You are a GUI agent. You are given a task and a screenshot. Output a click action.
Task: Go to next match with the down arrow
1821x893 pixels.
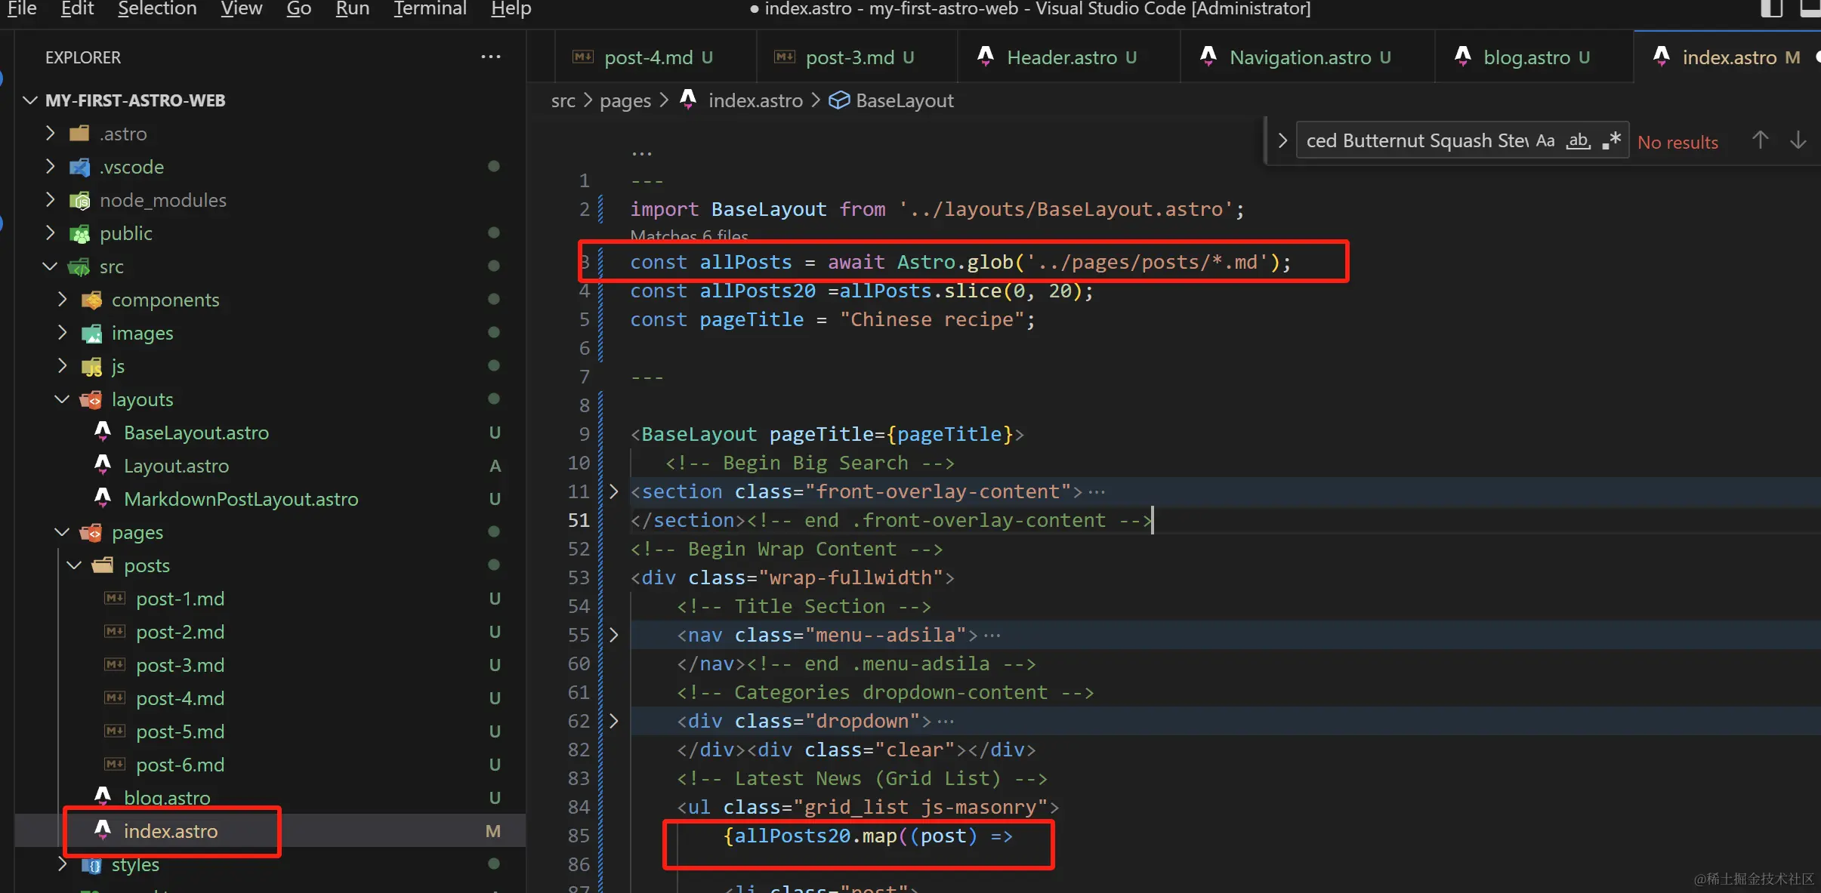1798,140
